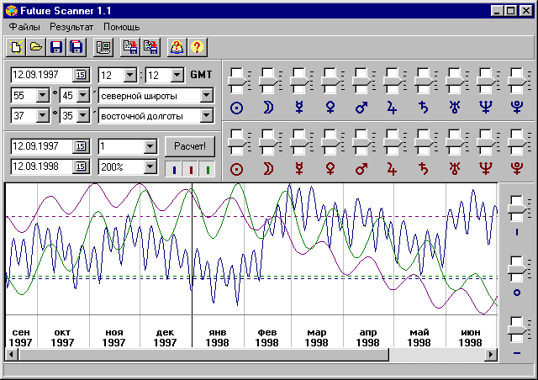This screenshot has height=380, width=538.
Task: Click the chart's horizontal scrollbar right arrow
Action: click(x=490, y=355)
